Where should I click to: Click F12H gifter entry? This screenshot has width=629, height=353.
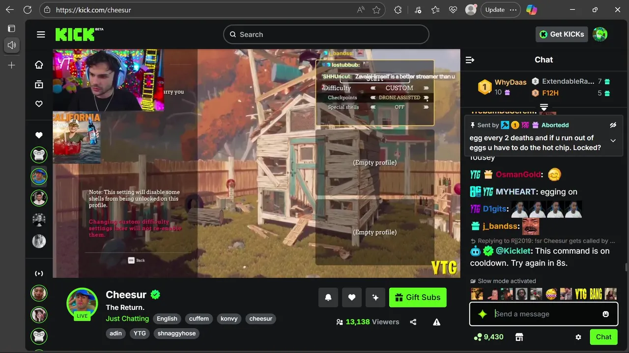[x=550, y=93]
